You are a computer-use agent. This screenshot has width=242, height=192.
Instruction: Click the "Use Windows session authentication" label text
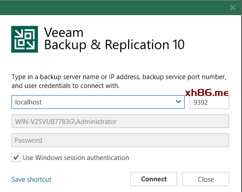(76, 158)
